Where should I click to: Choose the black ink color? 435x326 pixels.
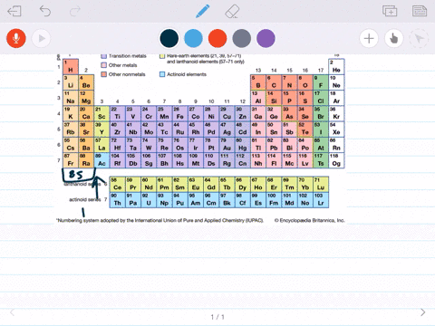click(169, 38)
